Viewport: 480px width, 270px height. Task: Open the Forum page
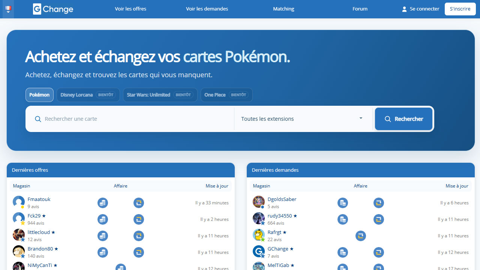pyautogui.click(x=360, y=9)
